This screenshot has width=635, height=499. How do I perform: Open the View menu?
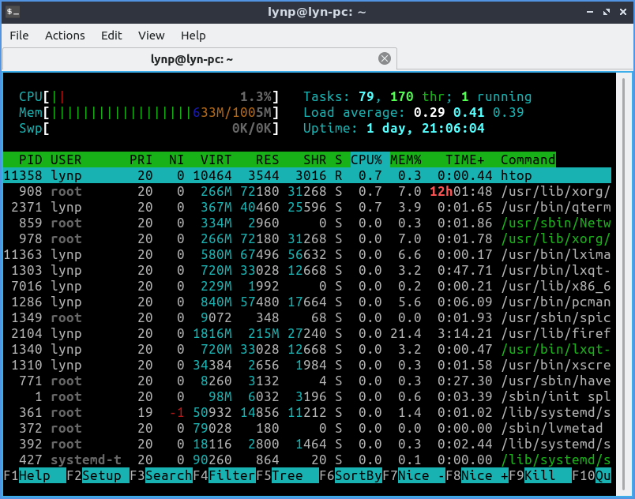151,36
